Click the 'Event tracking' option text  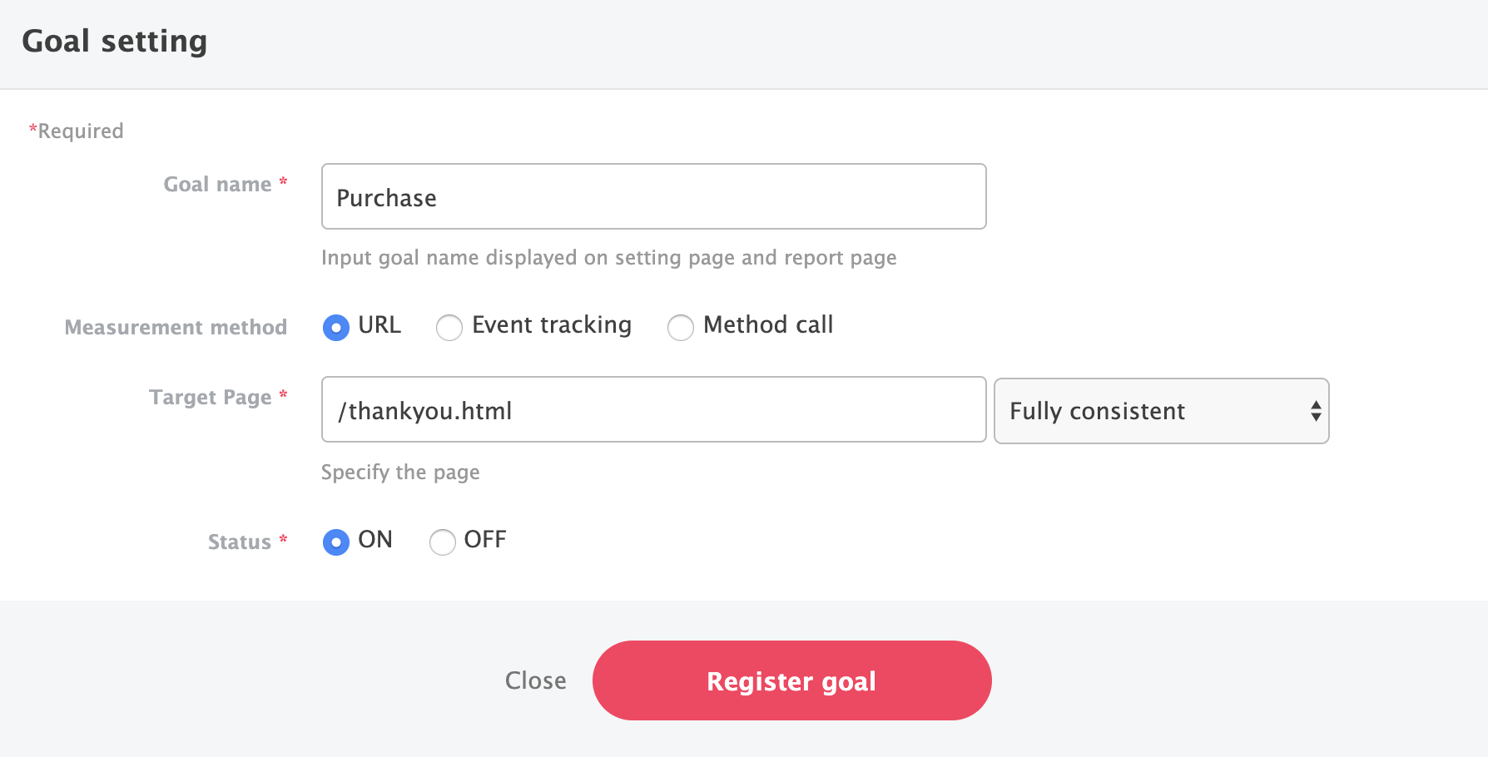(x=551, y=325)
